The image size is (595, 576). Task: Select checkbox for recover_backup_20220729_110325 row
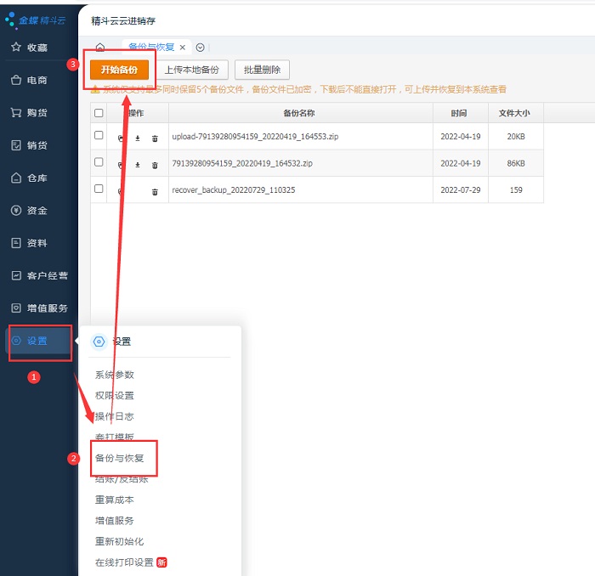(99, 189)
